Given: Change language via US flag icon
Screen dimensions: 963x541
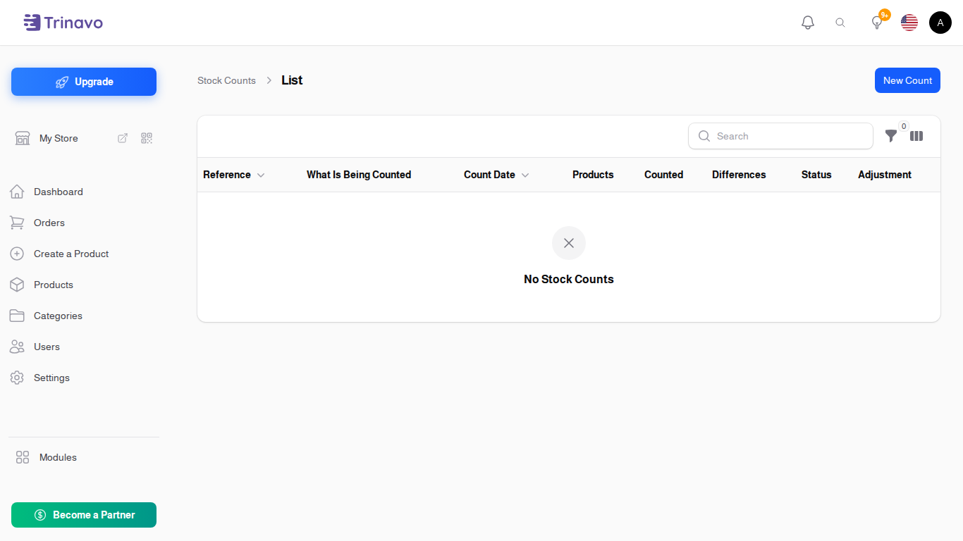Looking at the screenshot, I should 909,23.
